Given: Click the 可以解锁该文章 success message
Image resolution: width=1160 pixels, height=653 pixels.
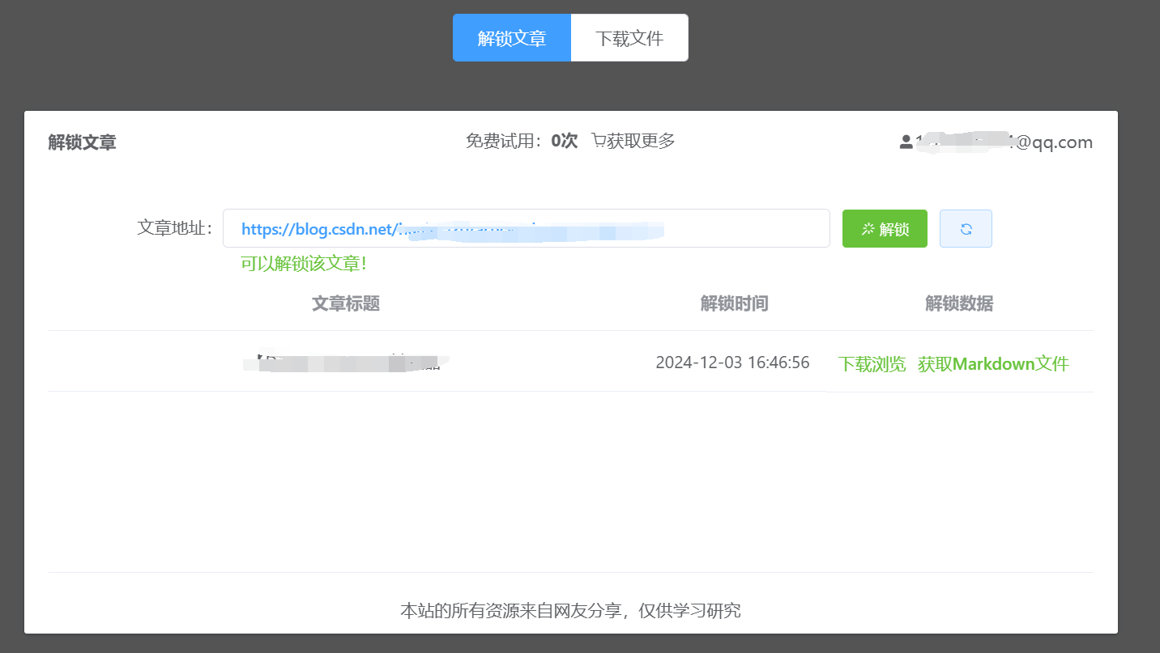Looking at the screenshot, I should point(304,263).
